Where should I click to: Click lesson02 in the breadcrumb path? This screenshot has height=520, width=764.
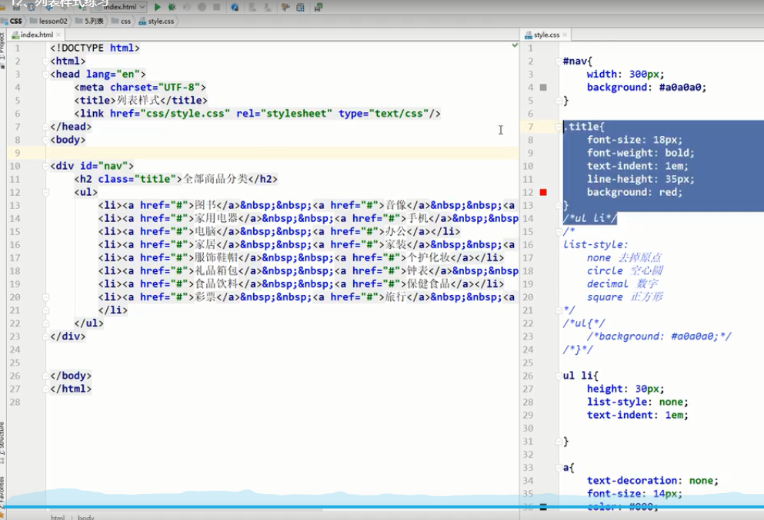coord(54,22)
